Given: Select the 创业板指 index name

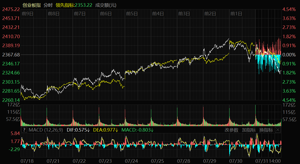Looking at the screenshot, I should coord(31,5).
